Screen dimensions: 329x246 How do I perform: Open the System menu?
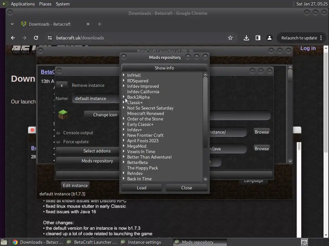(x=63, y=4)
